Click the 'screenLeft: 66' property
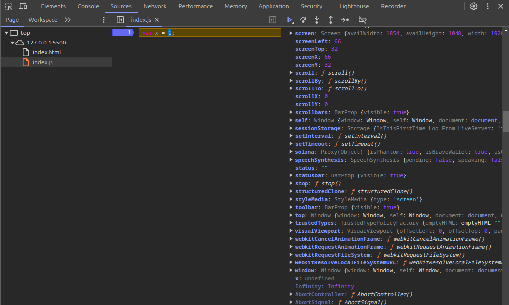The height and width of the screenshot is (305, 509). click(318, 41)
